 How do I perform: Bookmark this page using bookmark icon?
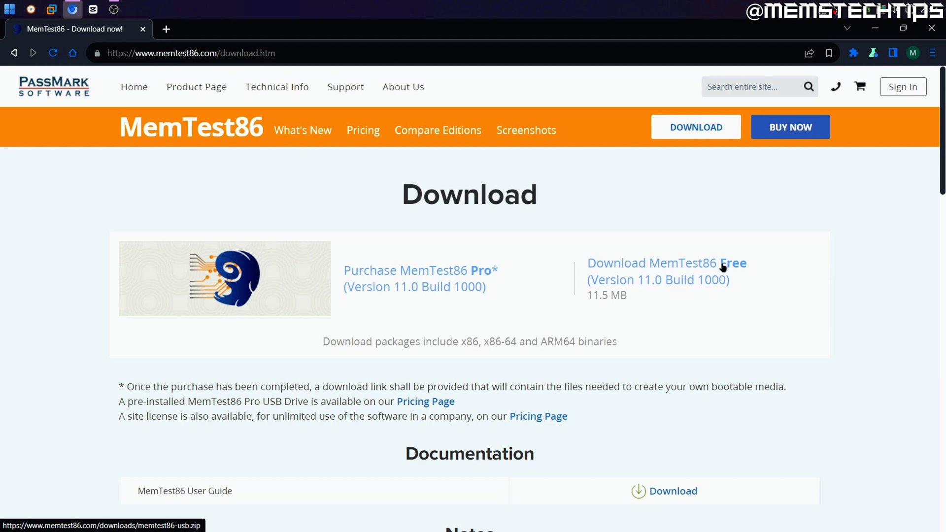[829, 53]
